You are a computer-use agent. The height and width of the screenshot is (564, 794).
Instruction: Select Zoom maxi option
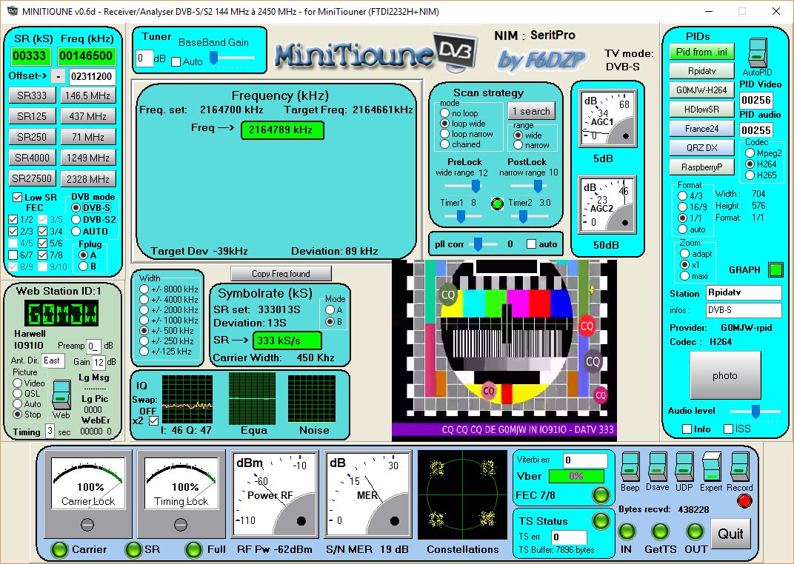click(x=684, y=275)
